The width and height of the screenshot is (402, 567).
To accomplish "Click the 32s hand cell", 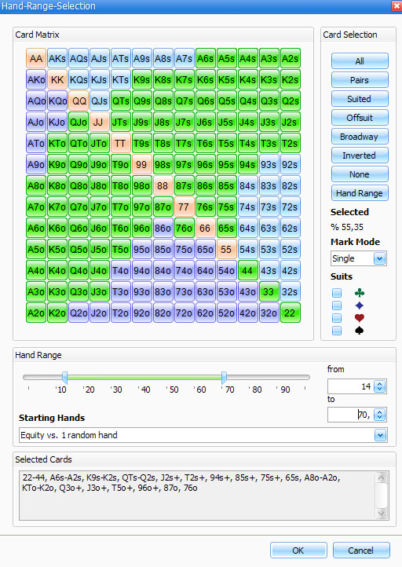I will [x=290, y=291].
